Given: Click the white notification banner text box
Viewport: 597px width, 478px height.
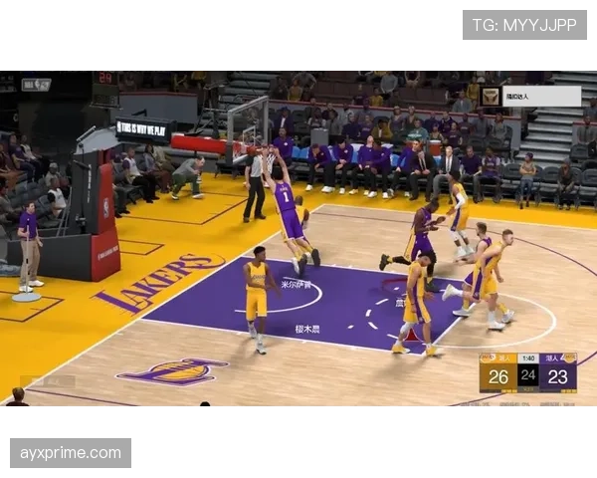Looking at the screenshot, I should click(541, 97).
